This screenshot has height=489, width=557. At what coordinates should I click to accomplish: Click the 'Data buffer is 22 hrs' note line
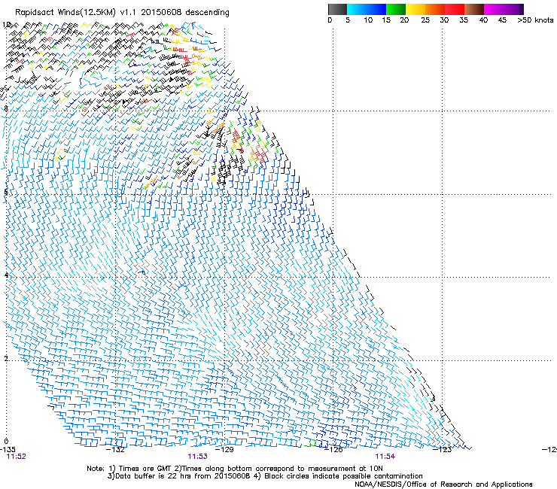click(265, 476)
